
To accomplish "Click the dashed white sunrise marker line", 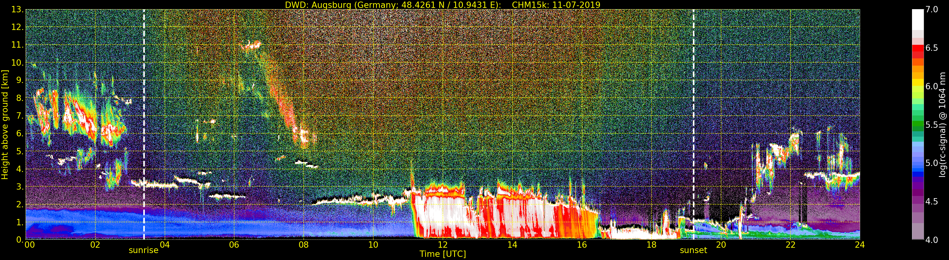I will tap(144, 124).
